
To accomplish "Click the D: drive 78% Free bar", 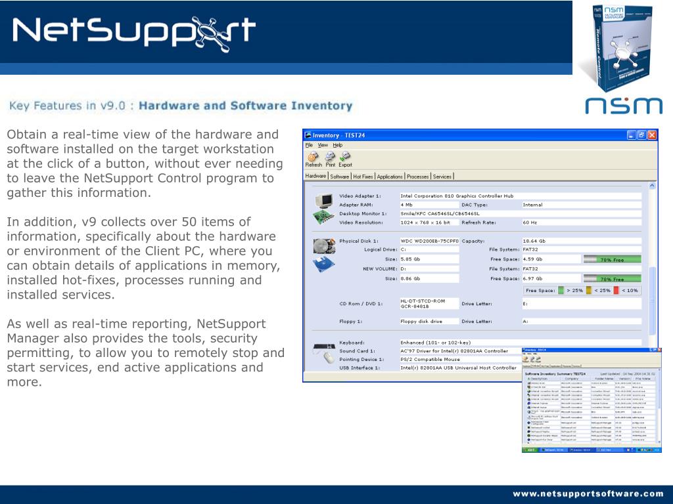I will [x=612, y=278].
